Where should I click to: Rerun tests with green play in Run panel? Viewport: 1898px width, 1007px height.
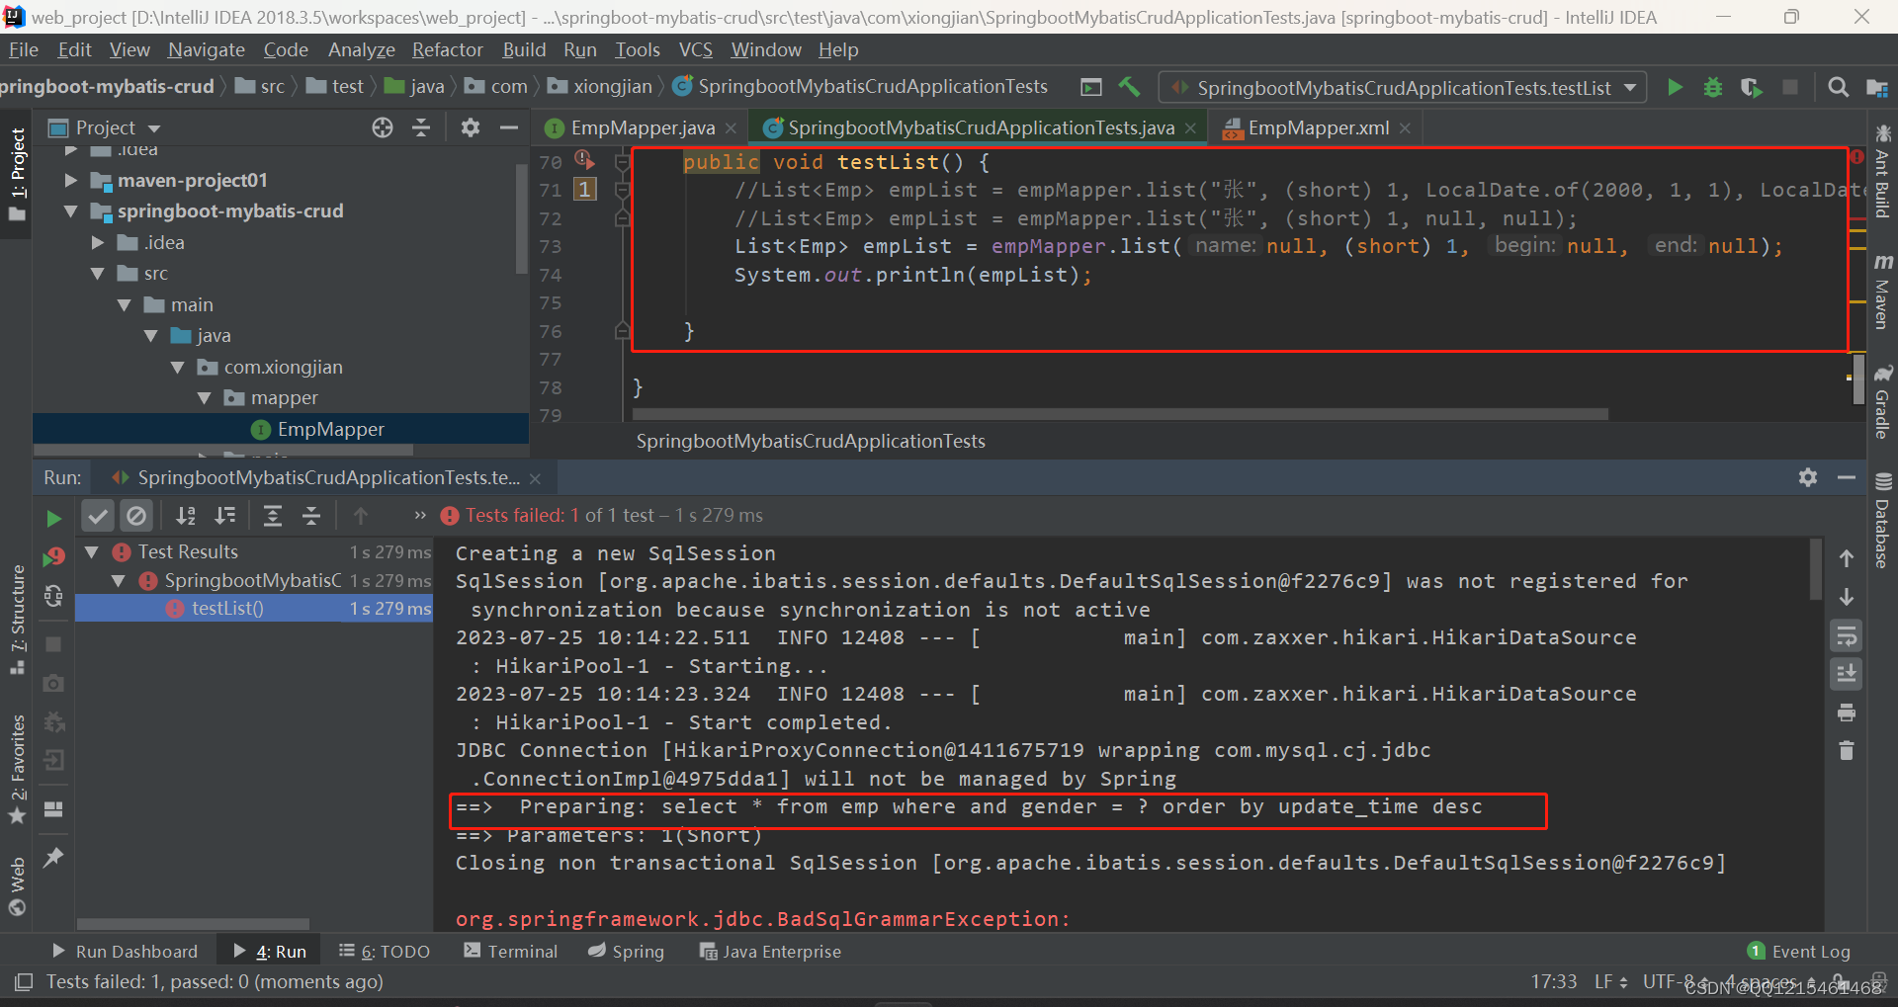pos(53,518)
